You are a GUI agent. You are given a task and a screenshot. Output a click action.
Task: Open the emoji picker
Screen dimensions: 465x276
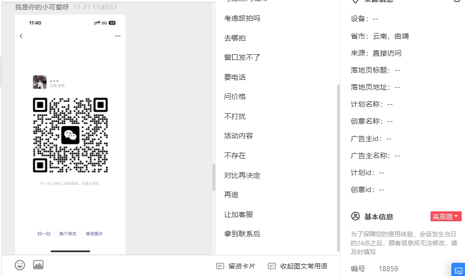(x=20, y=265)
